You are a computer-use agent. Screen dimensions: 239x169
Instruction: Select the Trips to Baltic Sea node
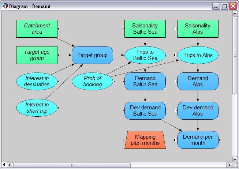click(x=145, y=55)
